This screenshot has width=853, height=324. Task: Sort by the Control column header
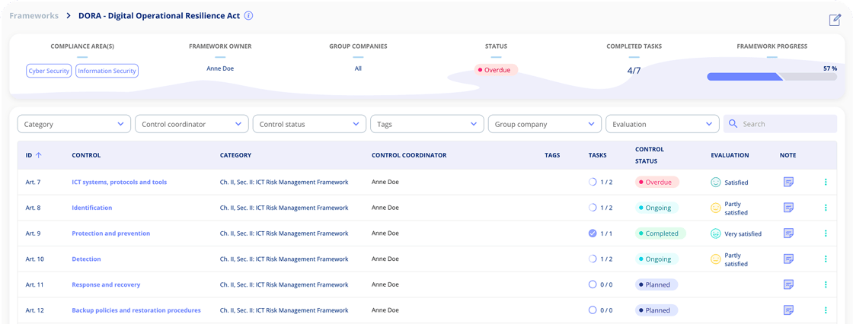click(86, 155)
